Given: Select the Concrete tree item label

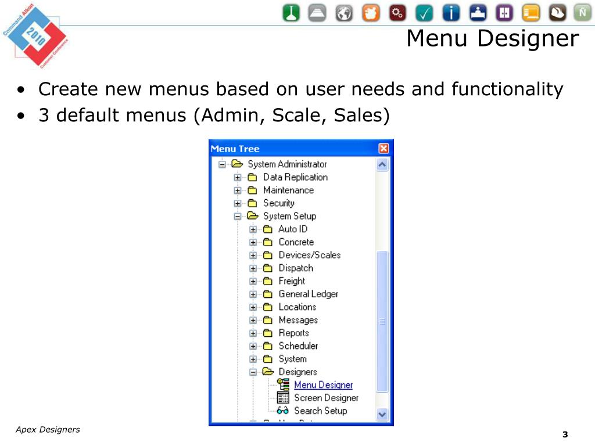Looking at the screenshot, I should click(x=296, y=242).
